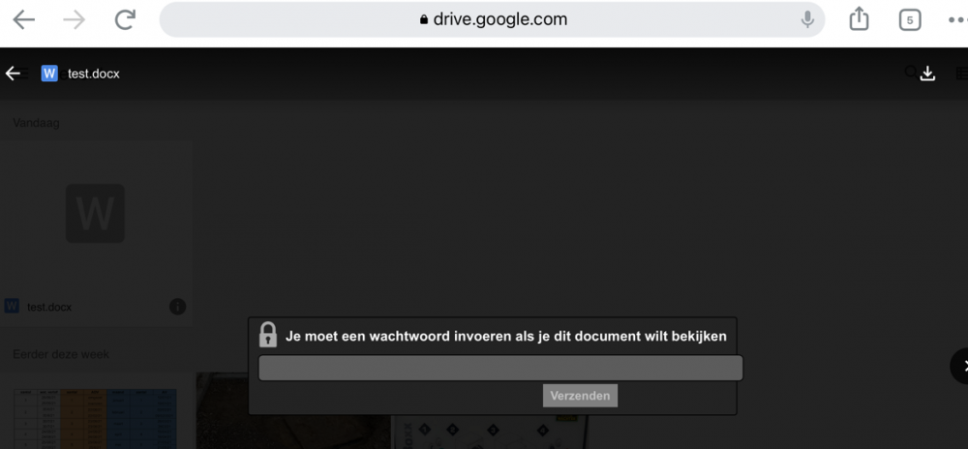Show info for test.docx via info icon

[x=177, y=307]
